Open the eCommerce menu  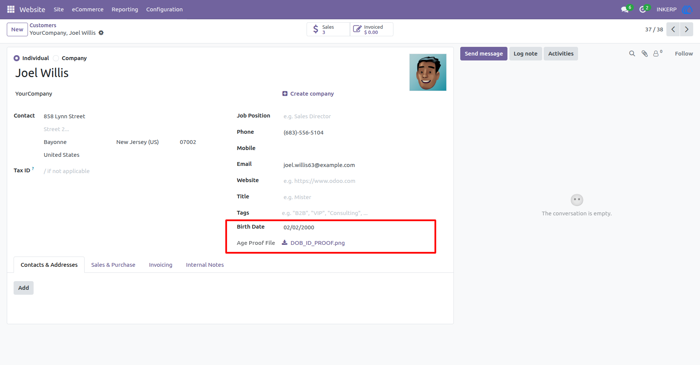point(88,9)
